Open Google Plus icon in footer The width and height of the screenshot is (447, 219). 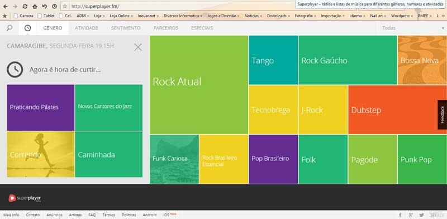[411, 215]
